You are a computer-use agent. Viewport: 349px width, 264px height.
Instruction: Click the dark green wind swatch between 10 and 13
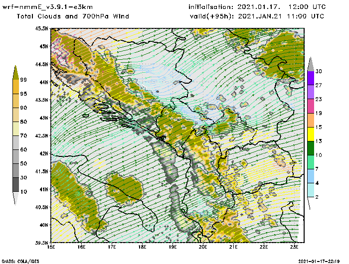[x=311, y=148]
